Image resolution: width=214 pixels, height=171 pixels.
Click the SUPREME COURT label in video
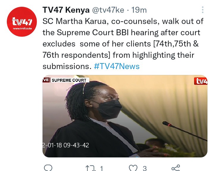tap(69, 80)
